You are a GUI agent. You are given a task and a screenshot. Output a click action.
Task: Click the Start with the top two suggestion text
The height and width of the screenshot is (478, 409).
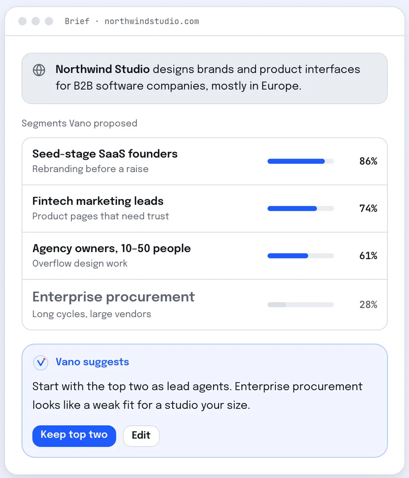(197, 396)
